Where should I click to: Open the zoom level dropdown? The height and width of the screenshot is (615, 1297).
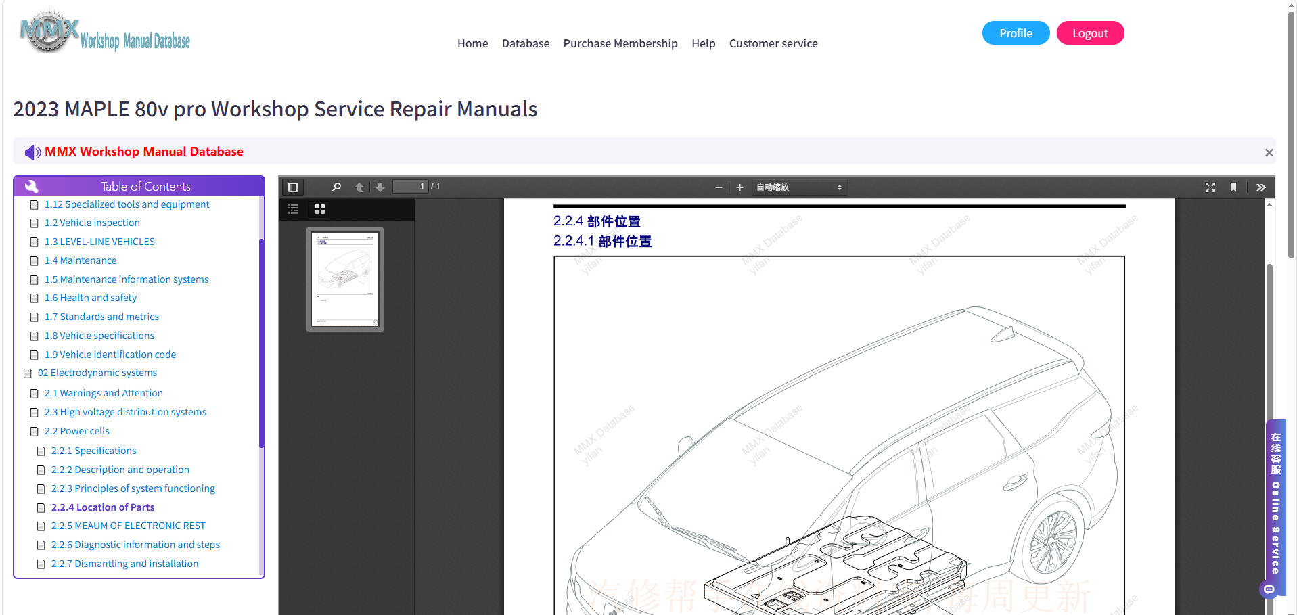tap(799, 187)
